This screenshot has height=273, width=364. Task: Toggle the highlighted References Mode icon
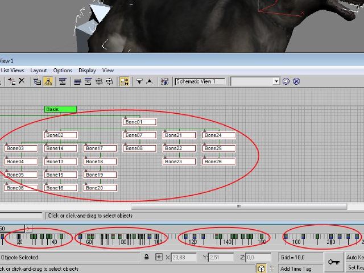pyautogui.click(x=48, y=81)
